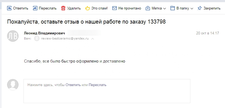225x108 pixels.
Task: Click the sender avatar ЛВ
Action: (13, 36)
